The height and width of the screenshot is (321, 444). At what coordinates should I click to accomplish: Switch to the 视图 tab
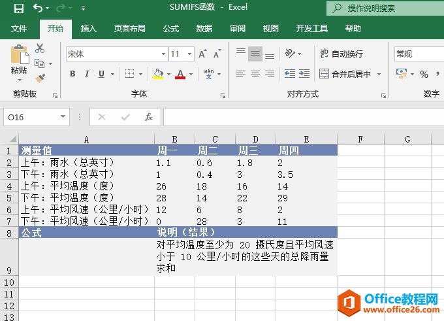[271, 29]
